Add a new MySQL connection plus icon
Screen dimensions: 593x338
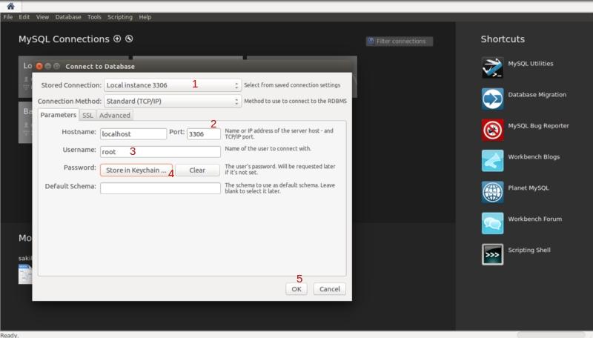tap(117, 39)
